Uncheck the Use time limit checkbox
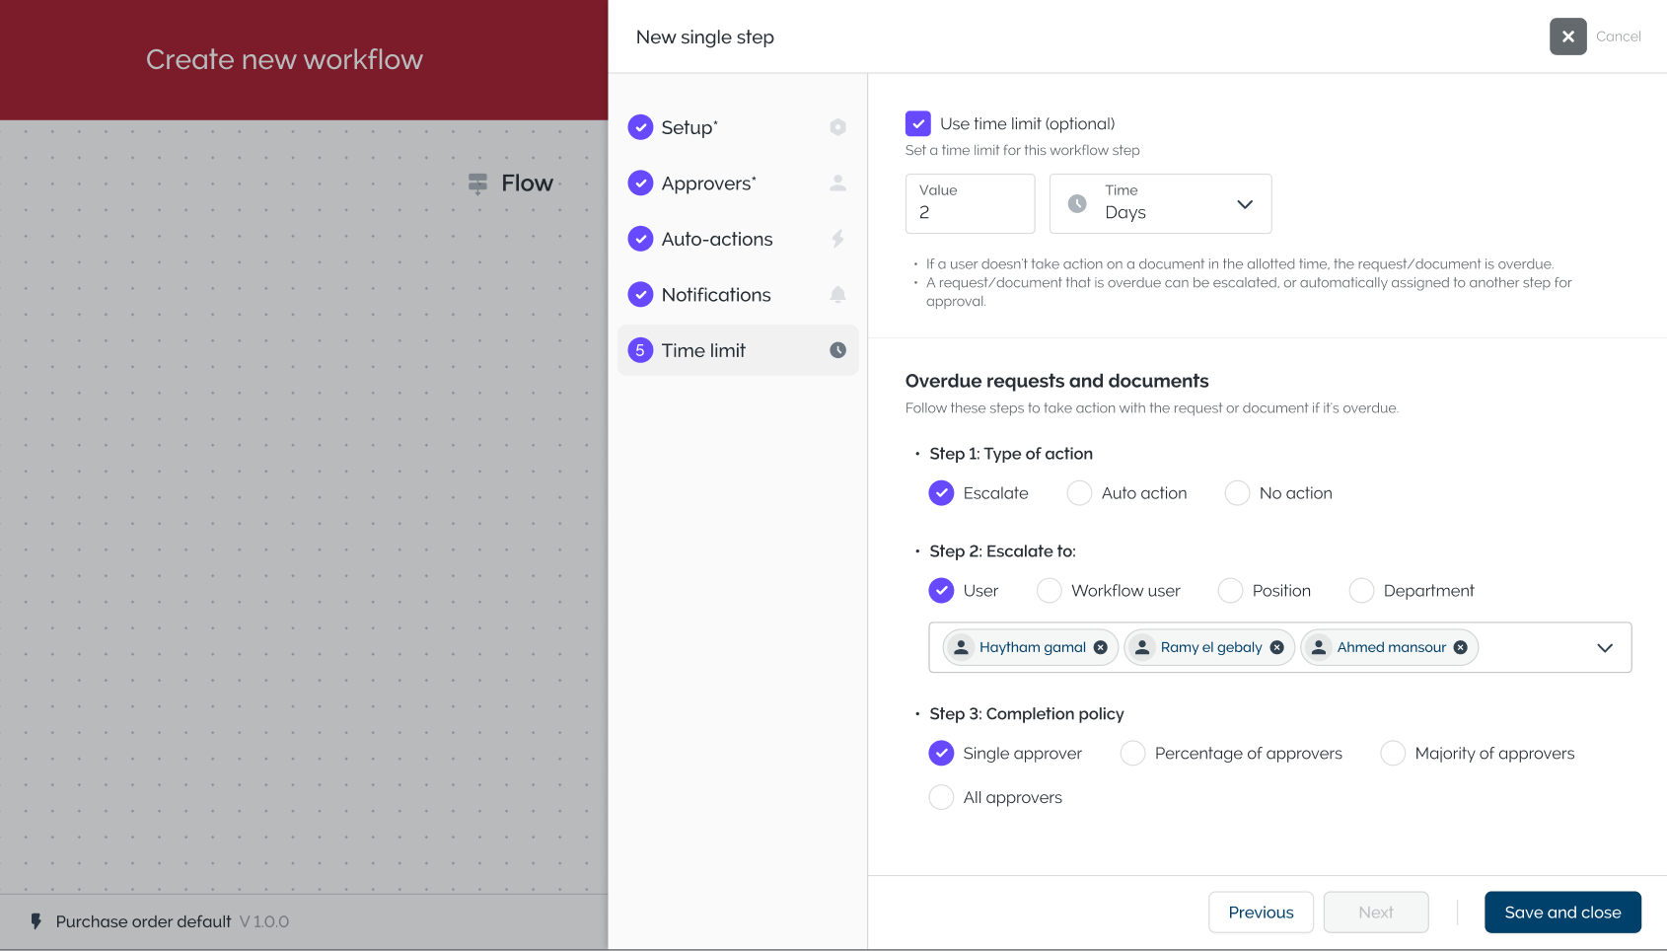The height and width of the screenshot is (951, 1667). coord(918,123)
